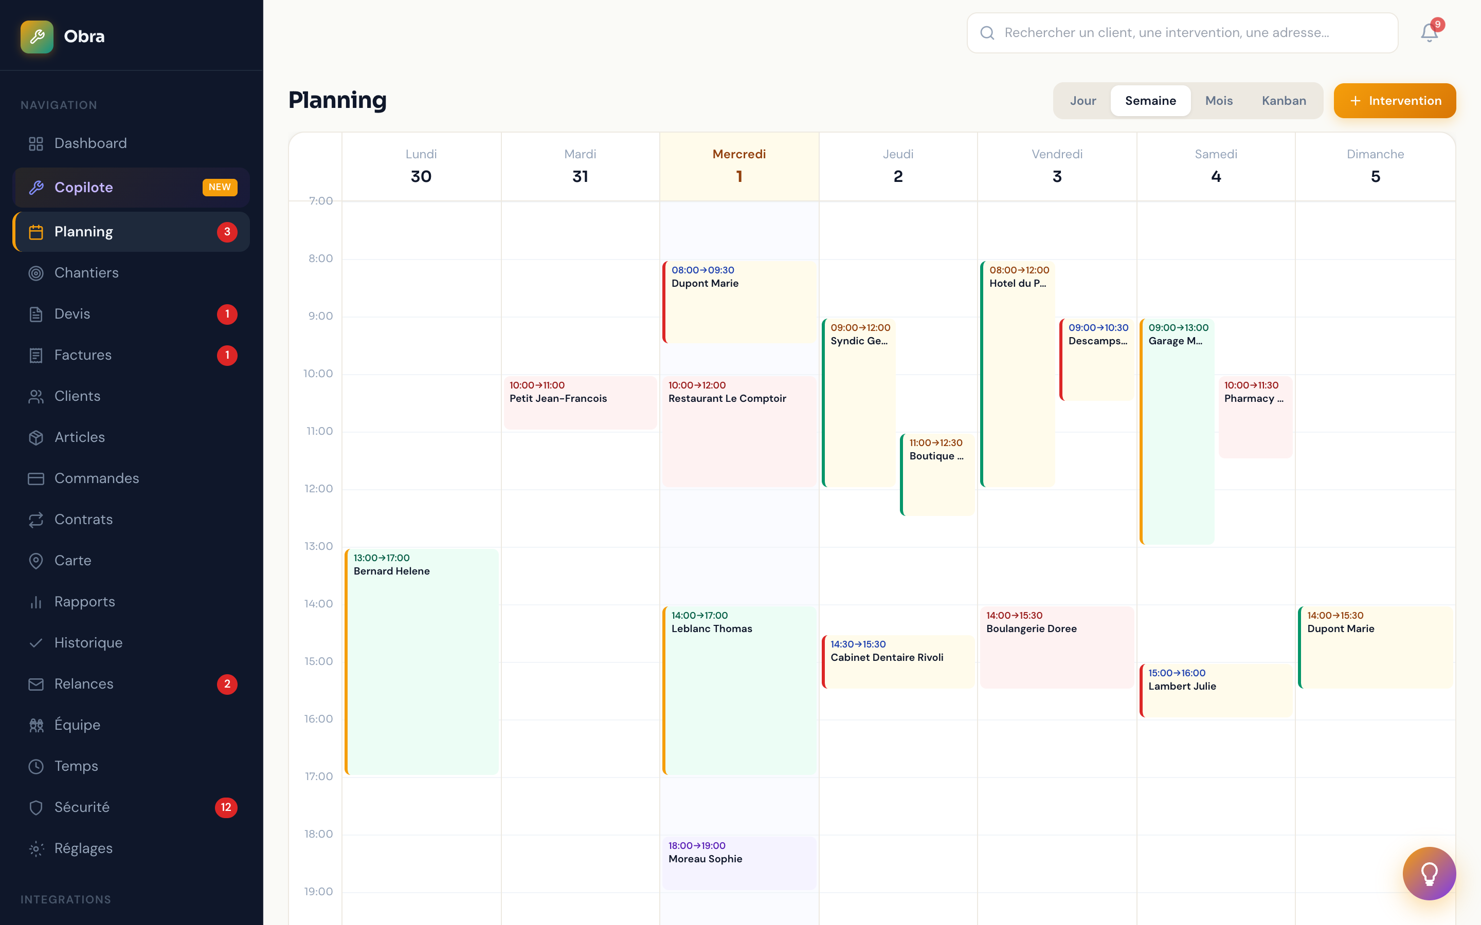
Task: Switch to Jour view
Action: point(1083,100)
